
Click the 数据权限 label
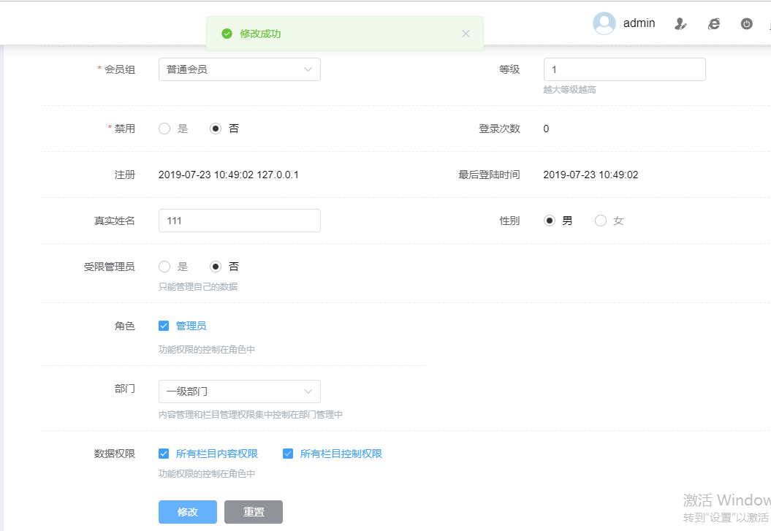[114, 454]
